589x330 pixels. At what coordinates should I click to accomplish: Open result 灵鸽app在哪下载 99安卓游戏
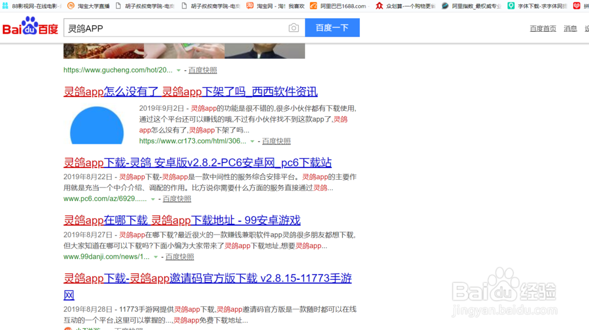182,220
